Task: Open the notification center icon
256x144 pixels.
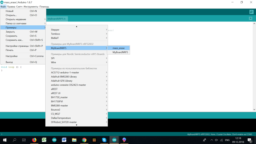Action: [x=250, y=140]
